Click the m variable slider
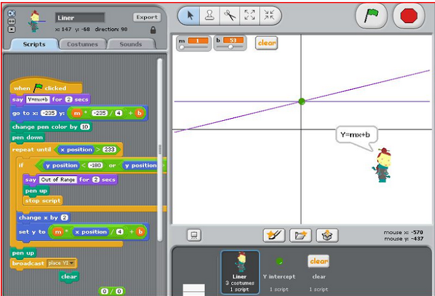435x296 pixels. tap(194, 47)
